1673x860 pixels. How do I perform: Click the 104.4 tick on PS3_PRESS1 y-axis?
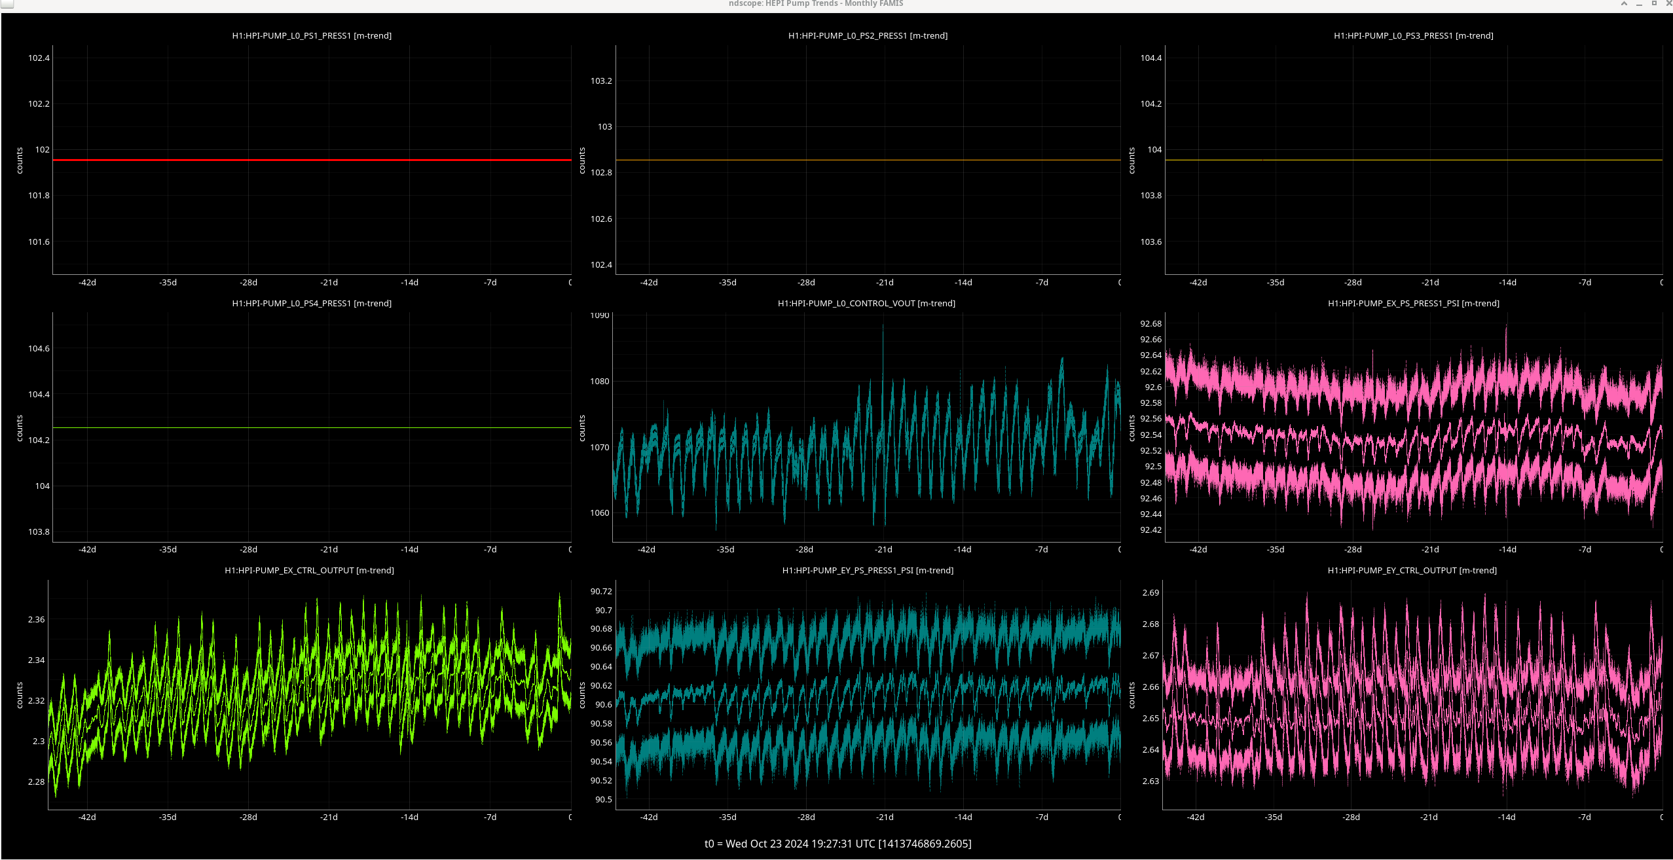click(1151, 58)
